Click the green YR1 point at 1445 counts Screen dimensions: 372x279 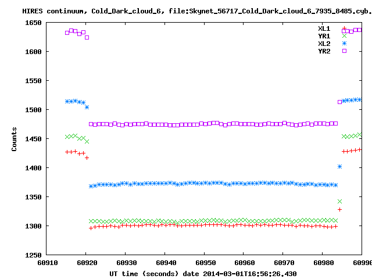pos(87,142)
